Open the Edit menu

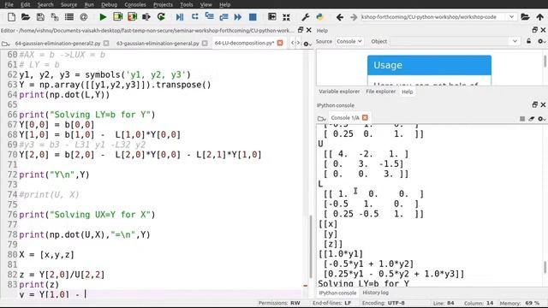point(25,4)
